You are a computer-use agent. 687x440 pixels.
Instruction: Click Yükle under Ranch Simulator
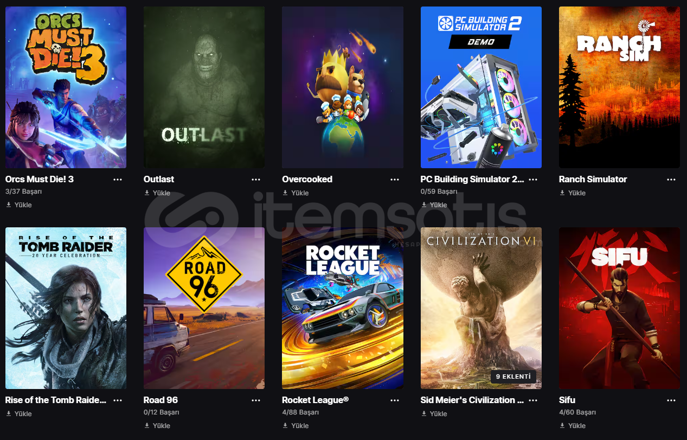click(x=577, y=193)
